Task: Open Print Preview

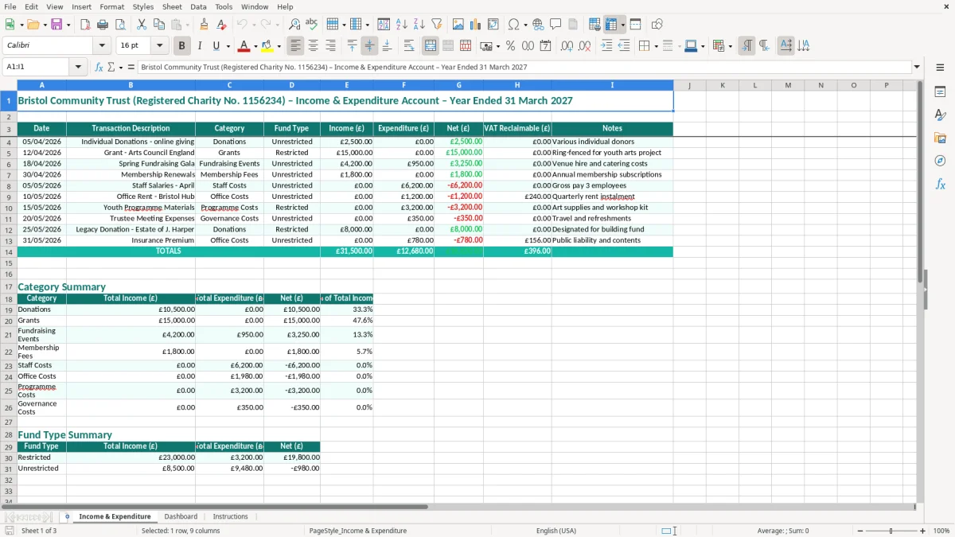Action: pos(119,25)
